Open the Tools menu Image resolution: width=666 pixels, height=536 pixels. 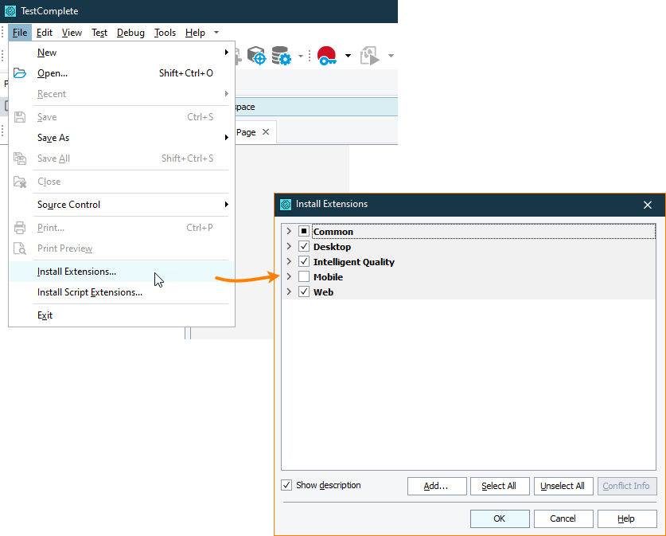[165, 33]
